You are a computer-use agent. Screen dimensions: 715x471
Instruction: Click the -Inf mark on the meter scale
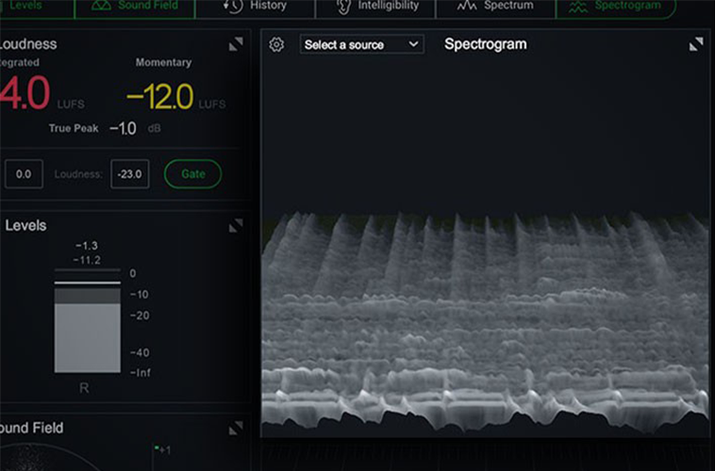(x=141, y=373)
